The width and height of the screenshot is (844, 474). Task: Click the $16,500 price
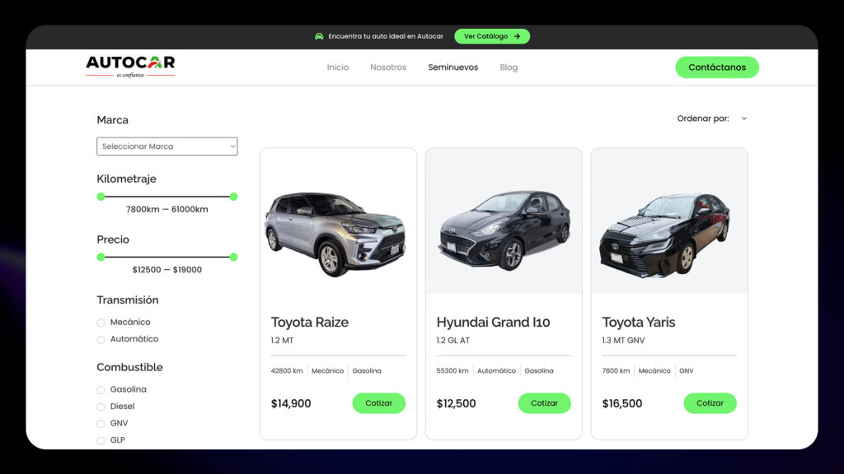(x=621, y=403)
